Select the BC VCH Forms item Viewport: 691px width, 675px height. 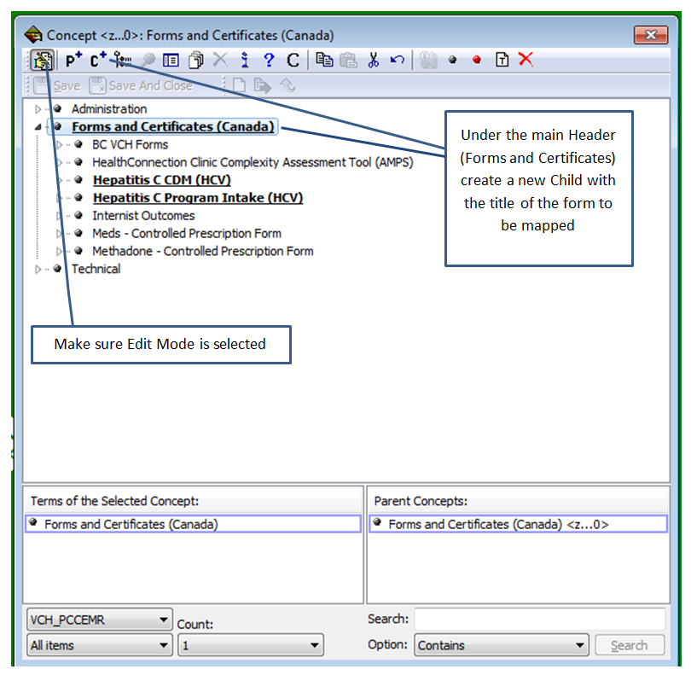tap(130, 144)
